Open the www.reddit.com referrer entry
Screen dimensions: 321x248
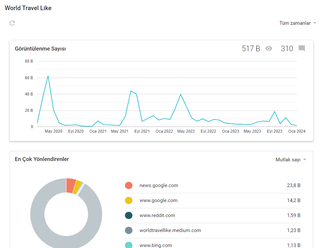pyautogui.click(x=212, y=215)
